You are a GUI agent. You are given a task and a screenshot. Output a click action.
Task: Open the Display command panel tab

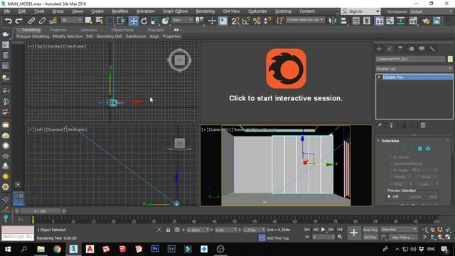[x=422, y=49]
